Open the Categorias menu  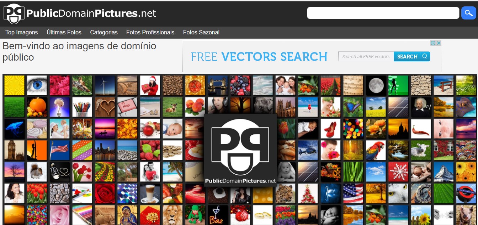(104, 32)
